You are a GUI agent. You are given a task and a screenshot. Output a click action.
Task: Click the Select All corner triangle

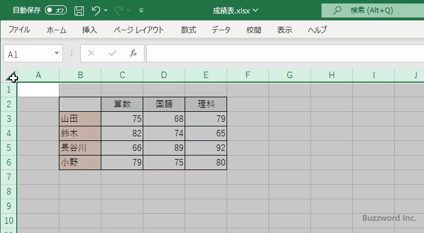coord(10,76)
